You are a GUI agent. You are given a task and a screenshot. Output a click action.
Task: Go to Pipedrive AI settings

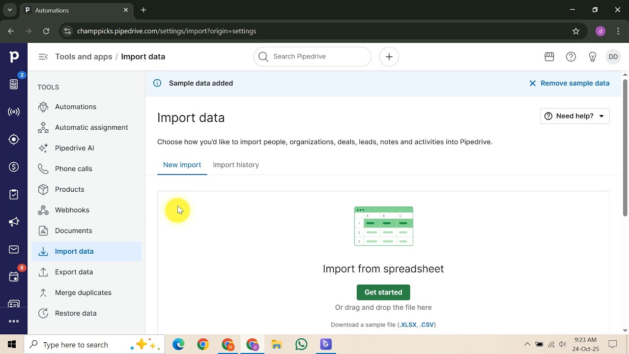coord(86,148)
